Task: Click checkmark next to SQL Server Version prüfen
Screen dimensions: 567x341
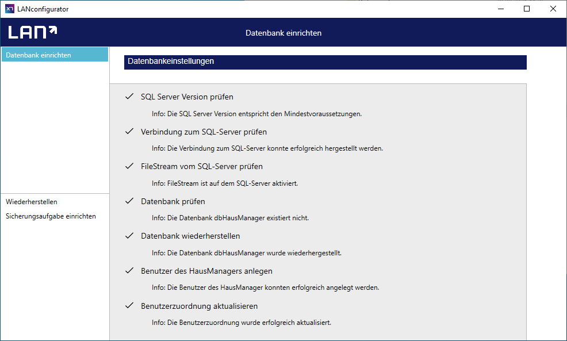Action: click(x=129, y=97)
